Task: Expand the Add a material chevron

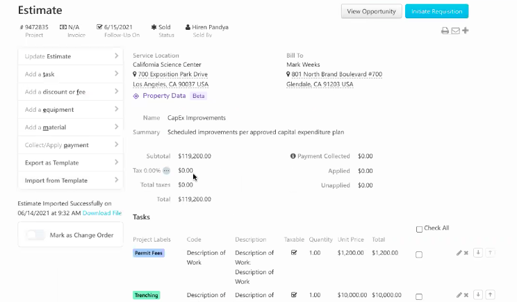Action: coord(116,127)
